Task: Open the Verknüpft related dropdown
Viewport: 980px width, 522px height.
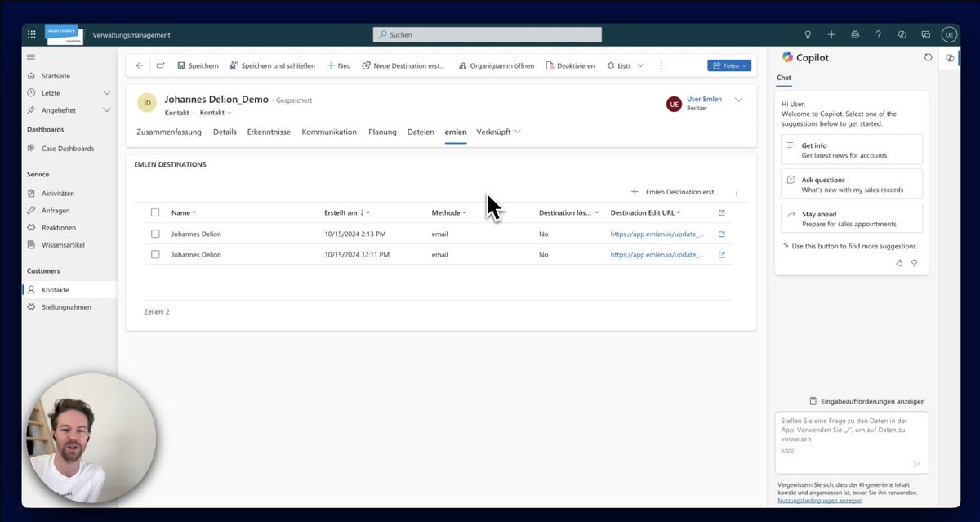Action: pyautogui.click(x=498, y=132)
